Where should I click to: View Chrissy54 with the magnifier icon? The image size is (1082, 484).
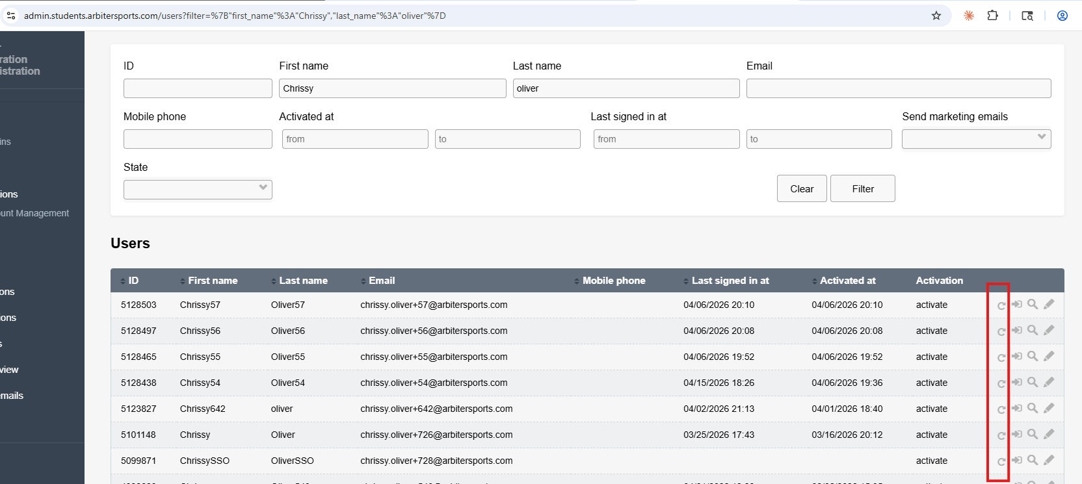pos(1033,382)
